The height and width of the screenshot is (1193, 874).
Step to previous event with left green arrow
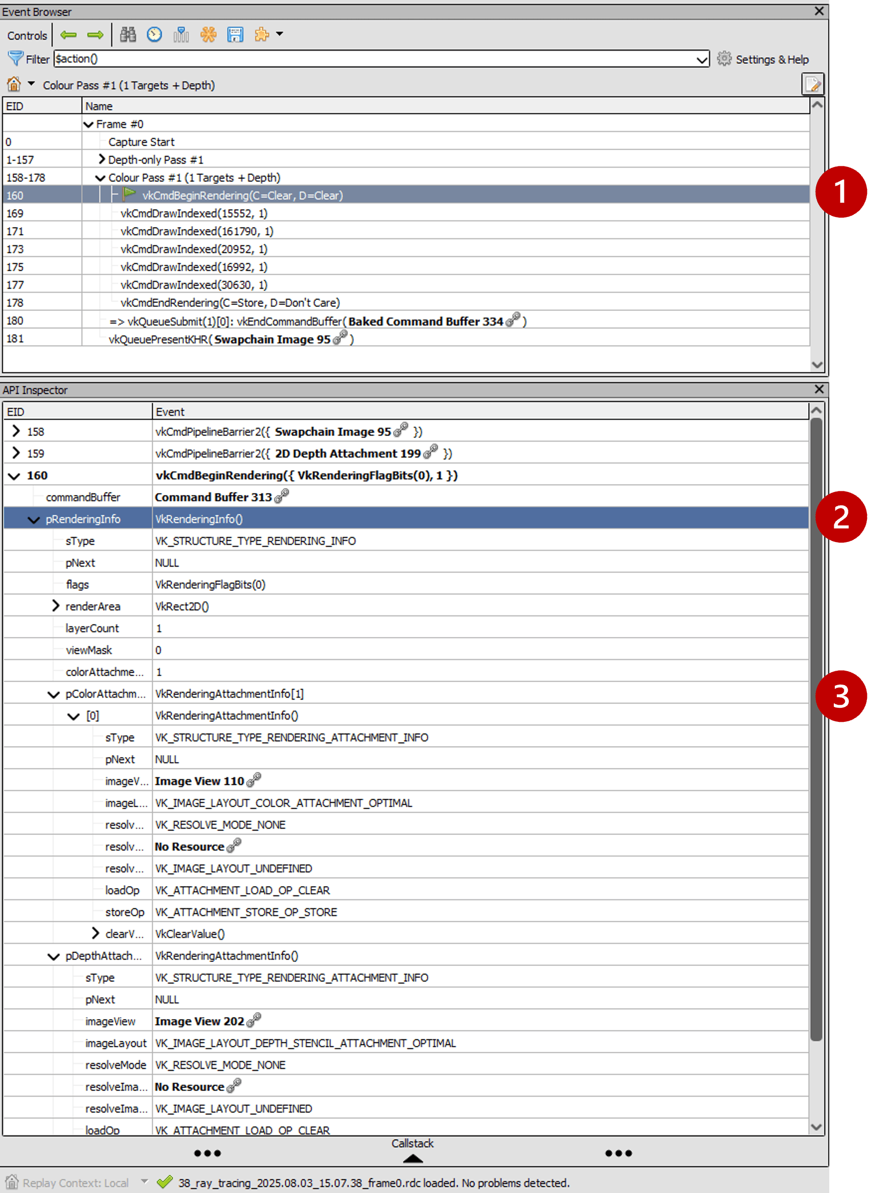pyautogui.click(x=68, y=35)
